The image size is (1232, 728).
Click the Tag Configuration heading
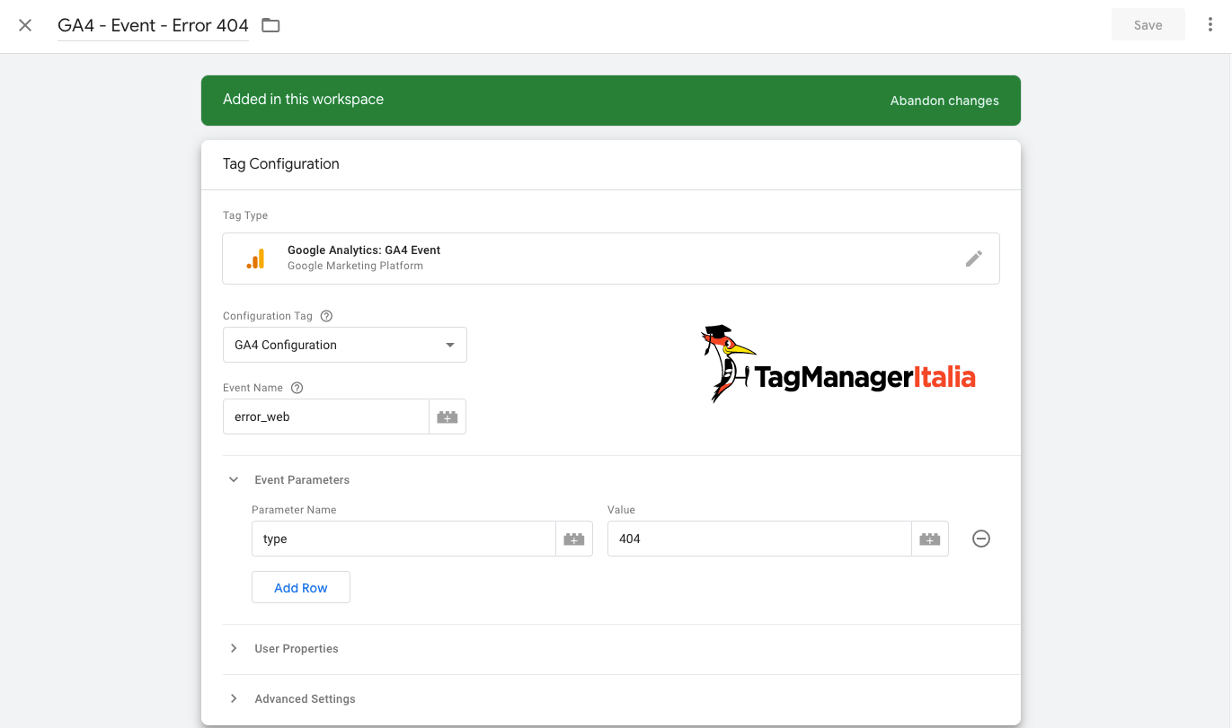click(281, 163)
